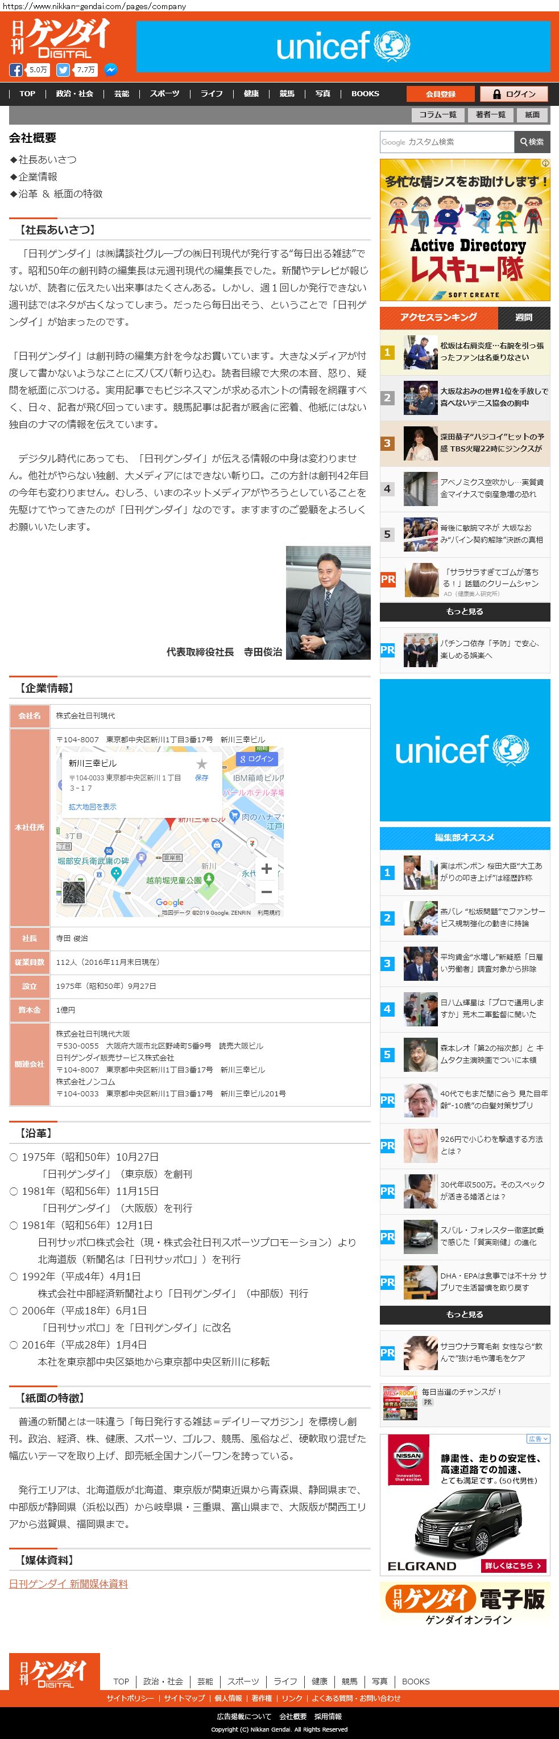Click footer 個人情報 link

point(228,1698)
